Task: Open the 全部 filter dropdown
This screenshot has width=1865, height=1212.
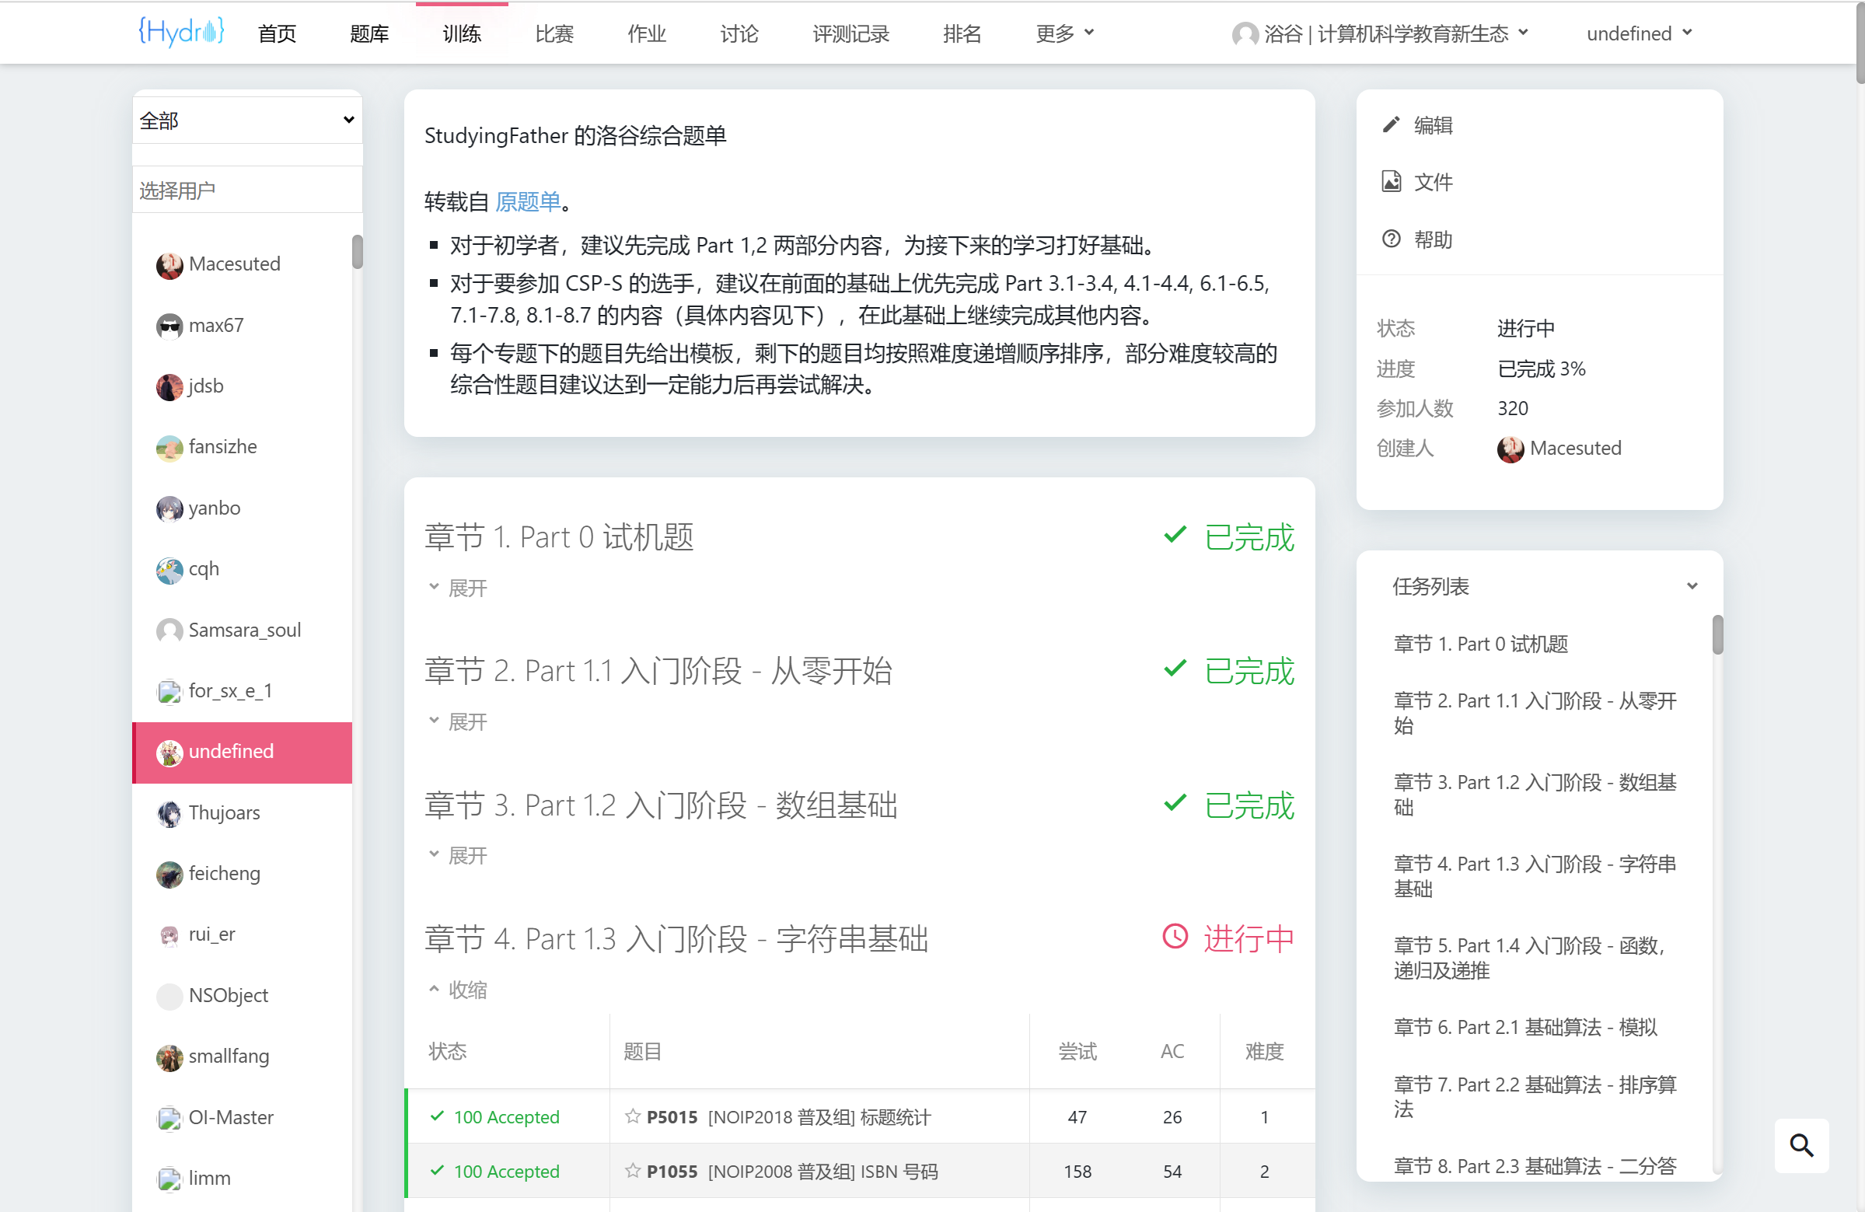Action: coord(247,120)
